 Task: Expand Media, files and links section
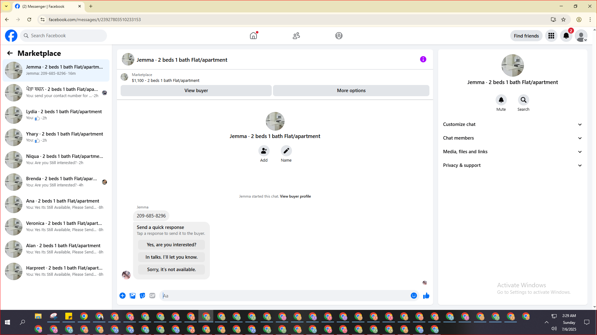tap(512, 152)
